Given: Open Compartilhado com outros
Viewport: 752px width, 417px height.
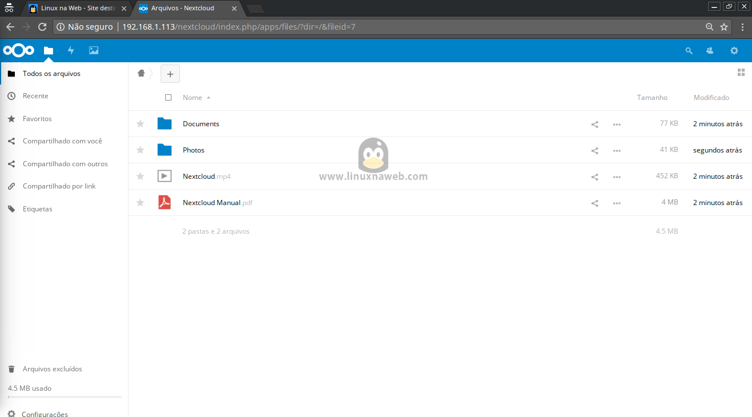Looking at the screenshot, I should [x=64, y=164].
